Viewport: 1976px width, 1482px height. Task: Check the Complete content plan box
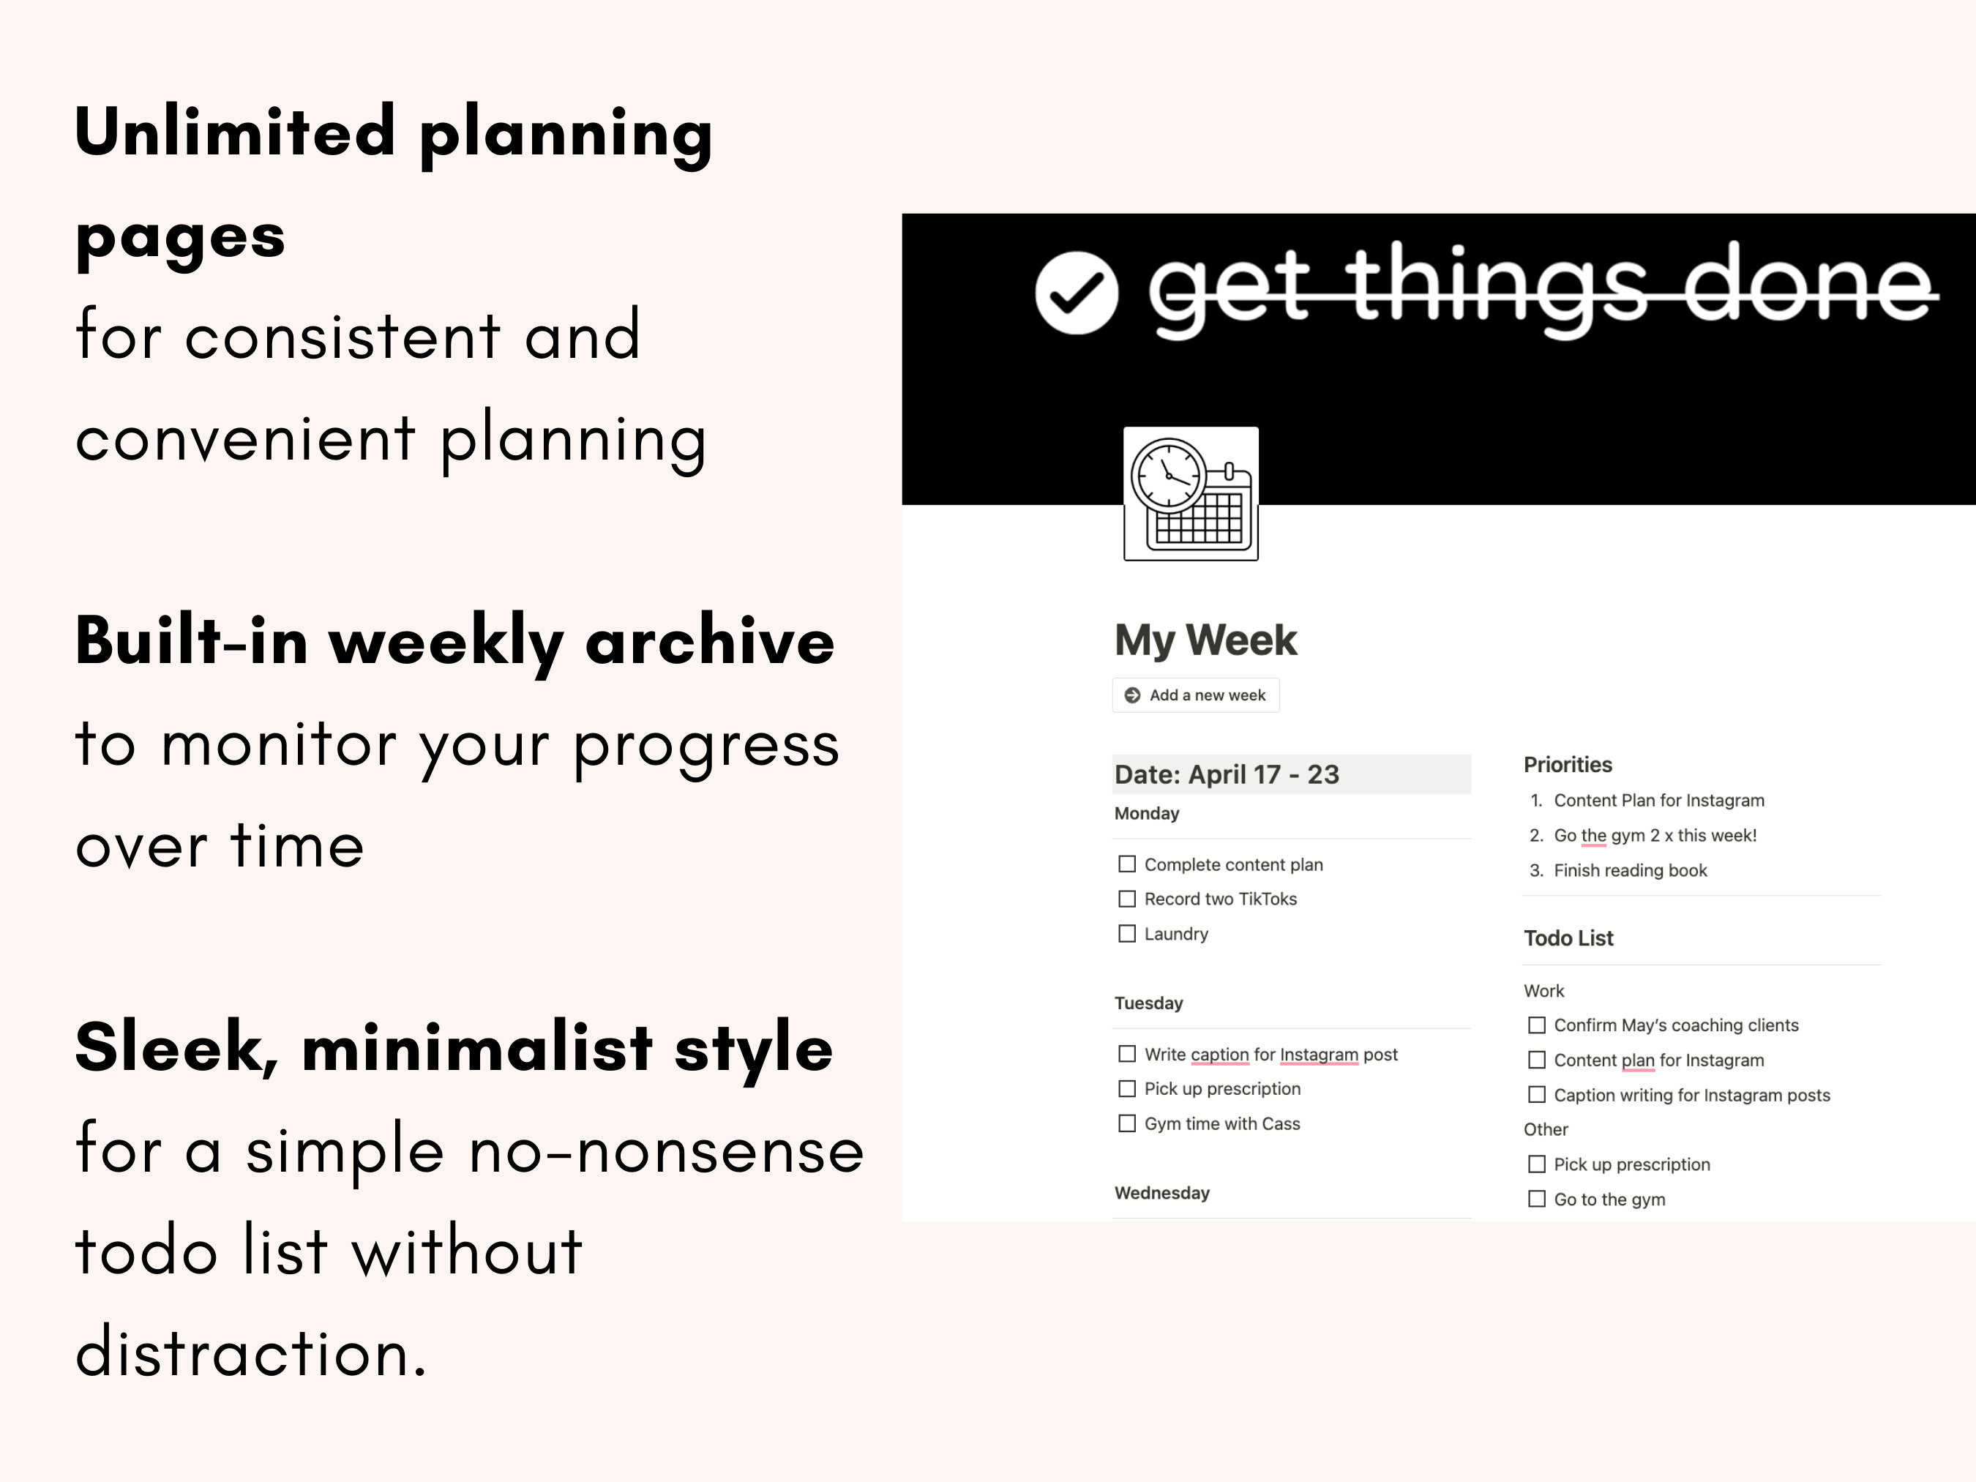(x=1127, y=864)
